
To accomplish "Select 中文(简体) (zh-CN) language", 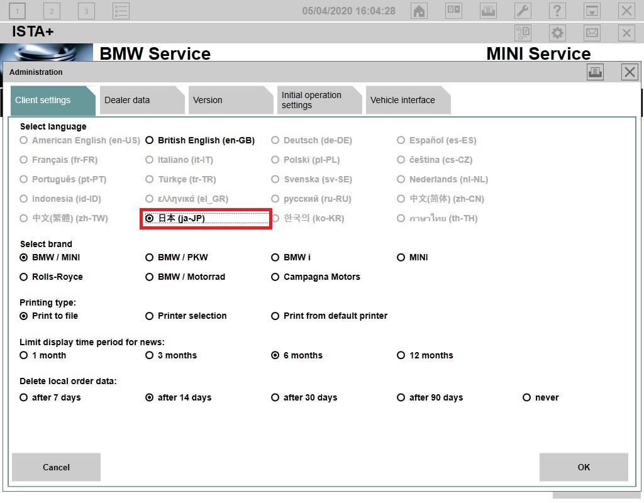I will point(440,199).
